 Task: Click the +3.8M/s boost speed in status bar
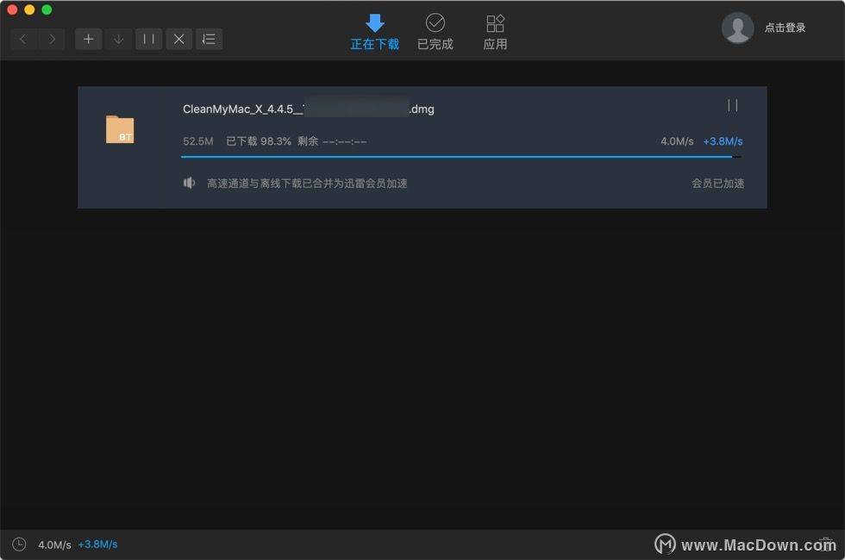97,544
